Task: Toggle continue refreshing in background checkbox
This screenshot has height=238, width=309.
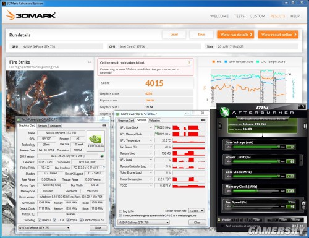Action: point(121,216)
